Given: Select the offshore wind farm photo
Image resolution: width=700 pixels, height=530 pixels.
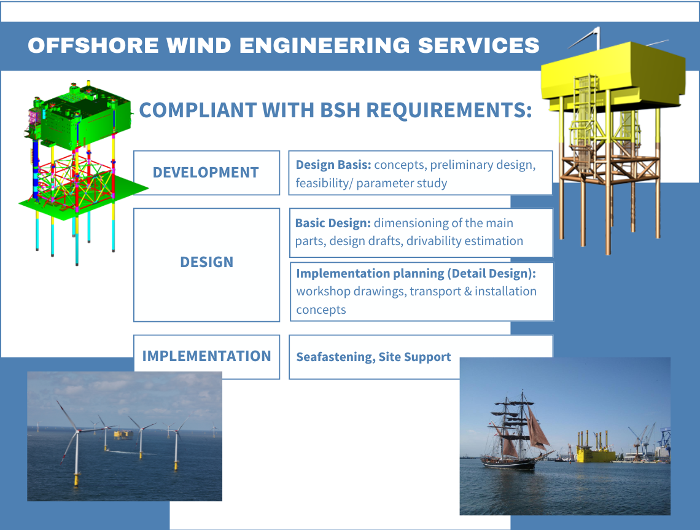Looking at the screenshot, I should tap(125, 436).
